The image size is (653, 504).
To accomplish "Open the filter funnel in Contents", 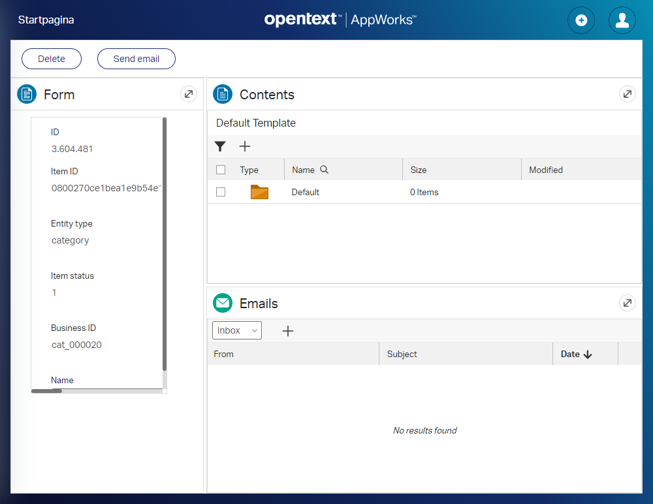I will [x=220, y=147].
